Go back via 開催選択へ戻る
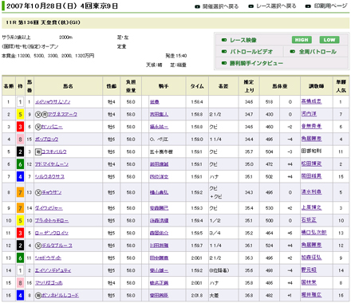Screen dimensions: 351x303 220,6
